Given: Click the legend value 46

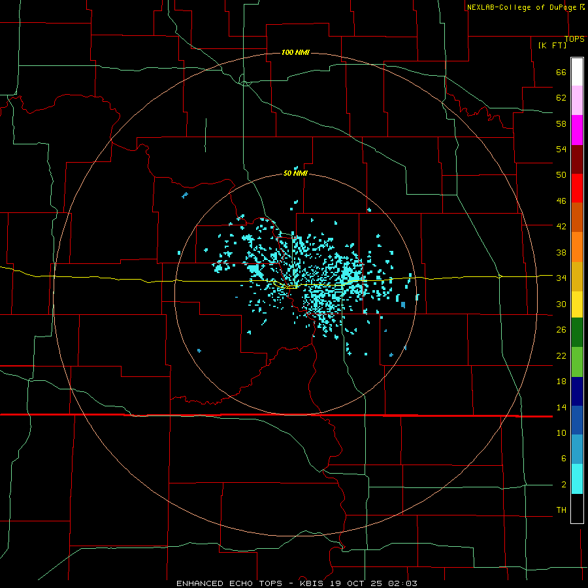Looking at the screenshot, I should 561,201.
